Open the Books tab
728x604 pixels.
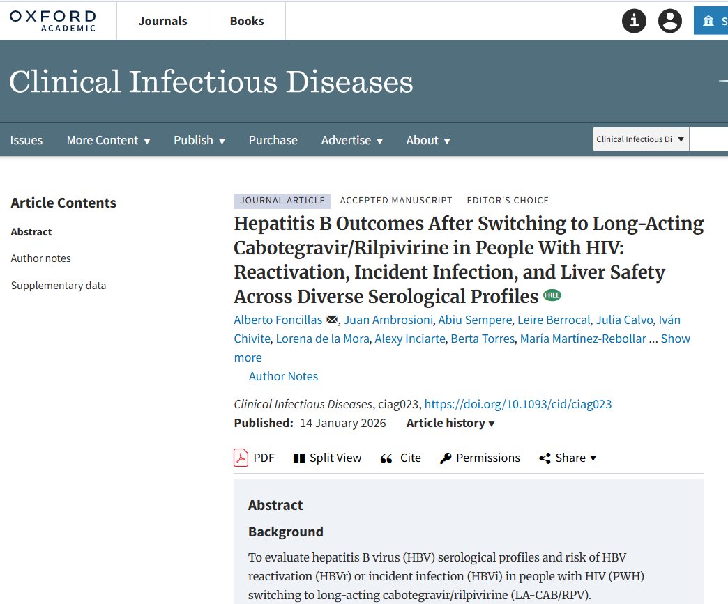pos(247,21)
